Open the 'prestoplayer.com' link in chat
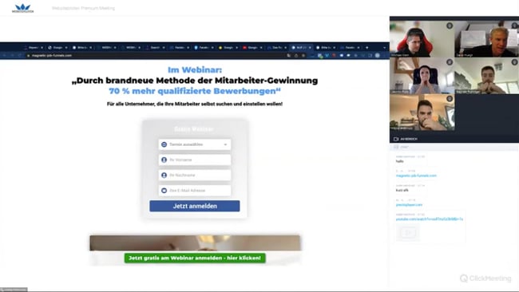The image size is (519, 292). tap(409, 205)
